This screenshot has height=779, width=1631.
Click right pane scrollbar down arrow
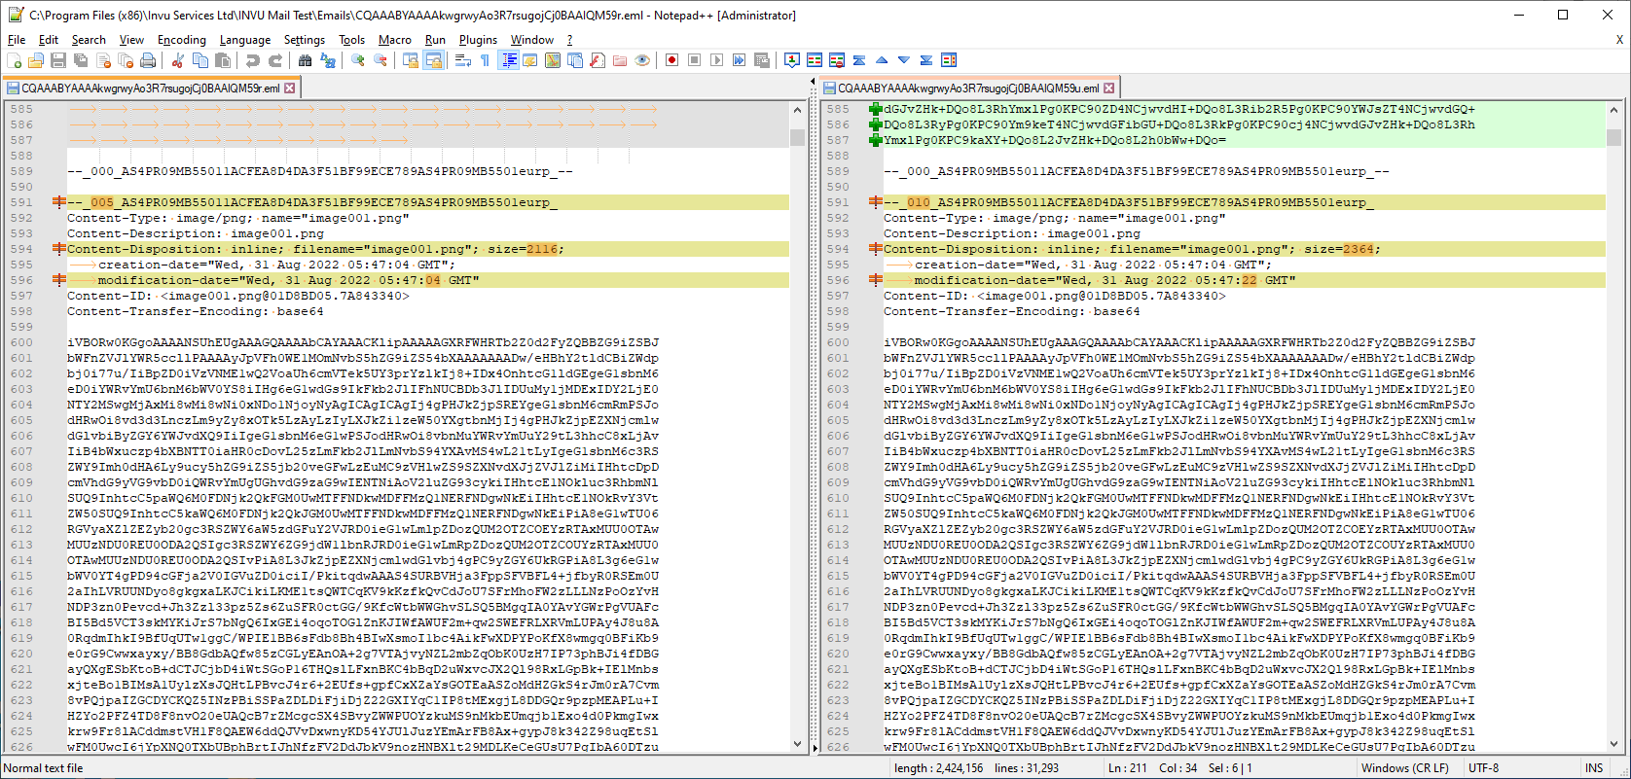coord(1614,745)
